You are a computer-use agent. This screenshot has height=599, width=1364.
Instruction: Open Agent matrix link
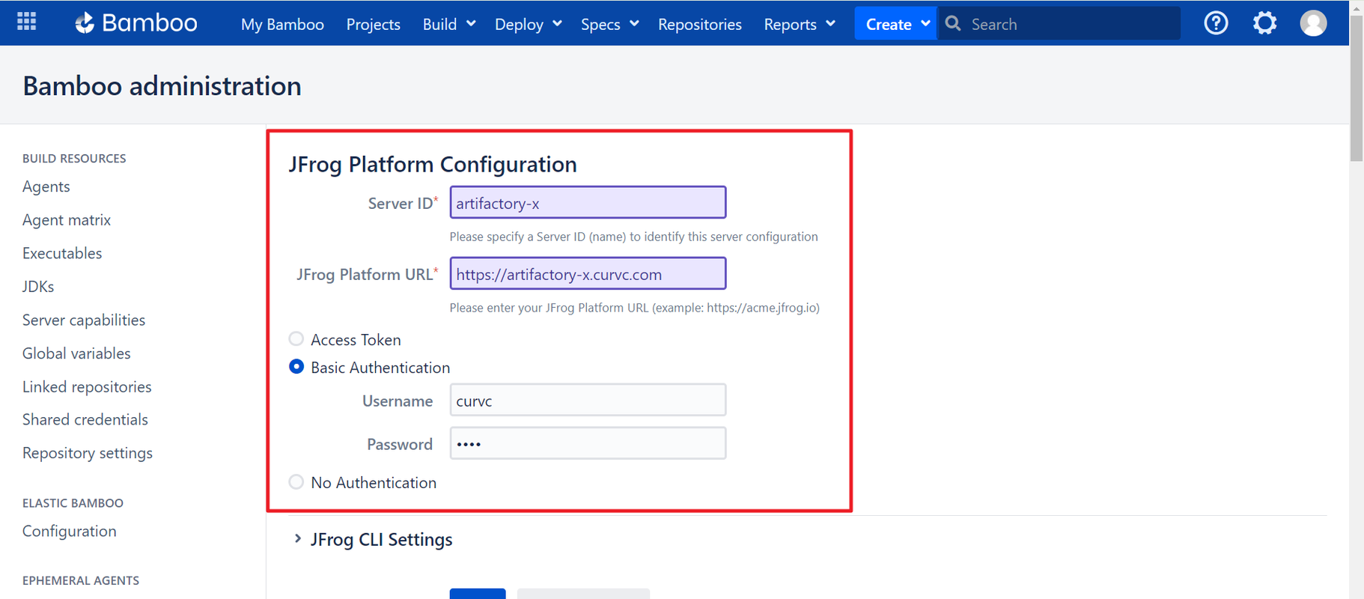(67, 220)
